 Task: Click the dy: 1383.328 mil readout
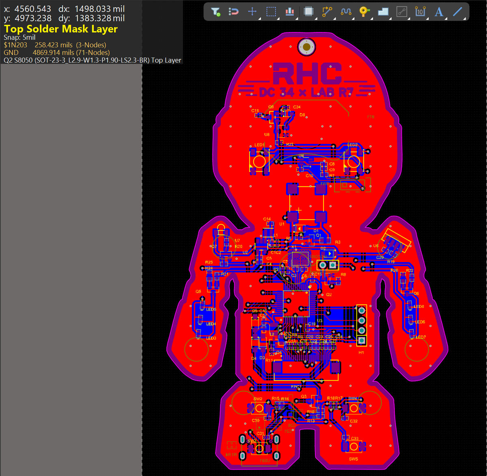click(92, 18)
